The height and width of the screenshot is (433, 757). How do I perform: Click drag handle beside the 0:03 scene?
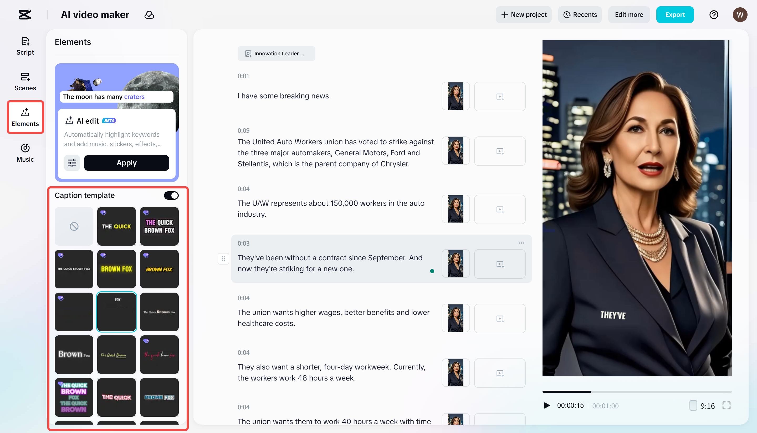pyautogui.click(x=223, y=258)
